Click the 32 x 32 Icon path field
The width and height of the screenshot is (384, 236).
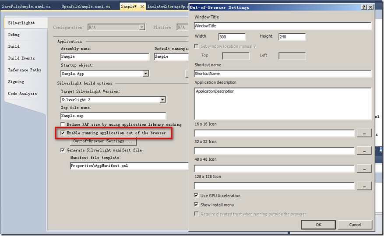click(x=274, y=151)
